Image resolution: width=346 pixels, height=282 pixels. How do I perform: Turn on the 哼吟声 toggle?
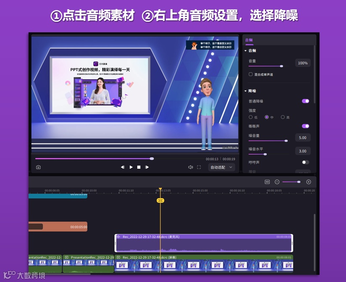click(305, 161)
